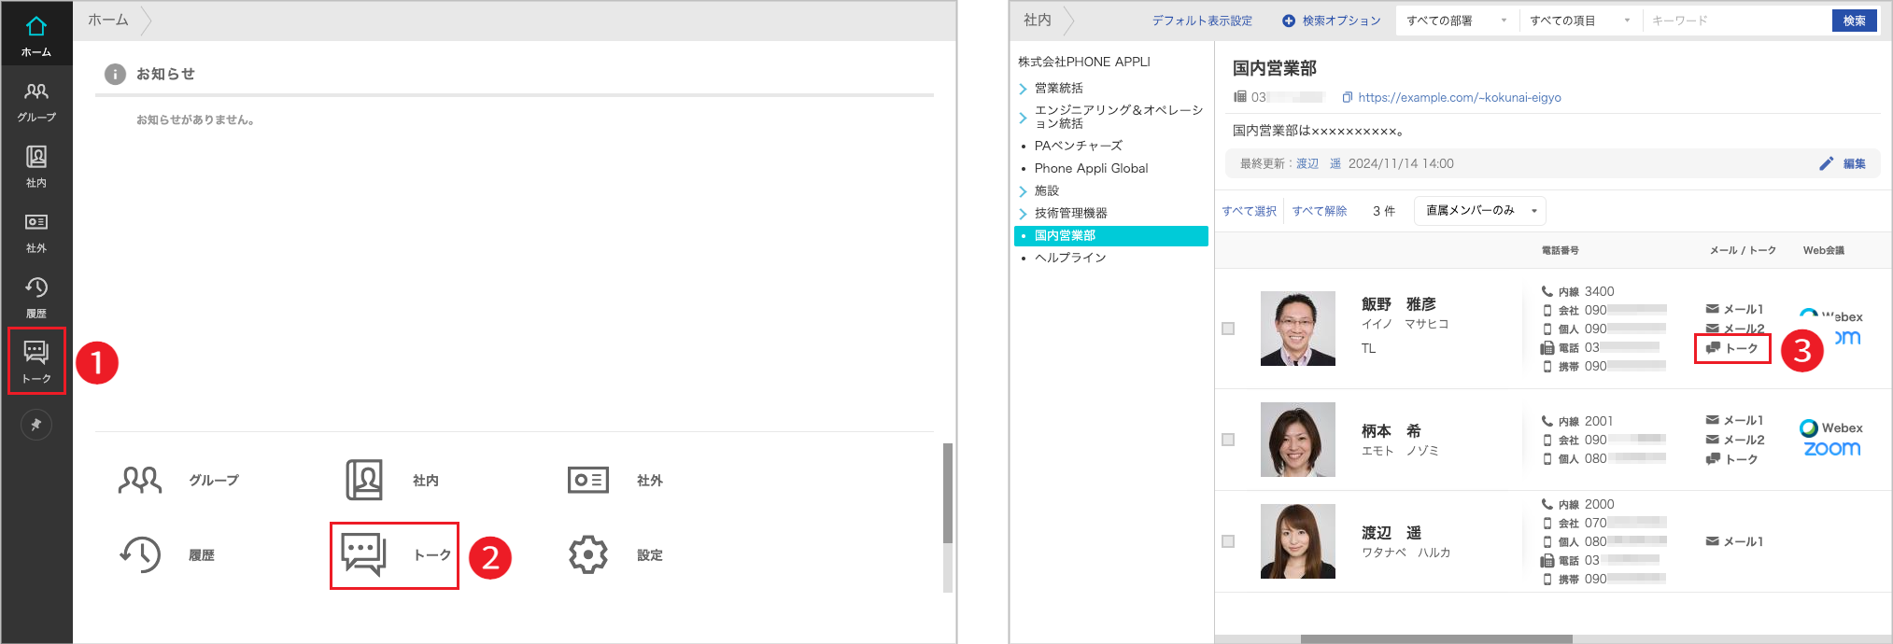Click 内線 phone icon for 飯野 雅彦
The image size is (1893, 644).
1547,291
